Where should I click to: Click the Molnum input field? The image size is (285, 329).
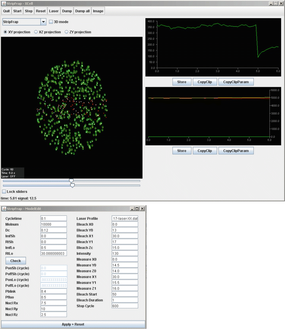click(x=53, y=225)
